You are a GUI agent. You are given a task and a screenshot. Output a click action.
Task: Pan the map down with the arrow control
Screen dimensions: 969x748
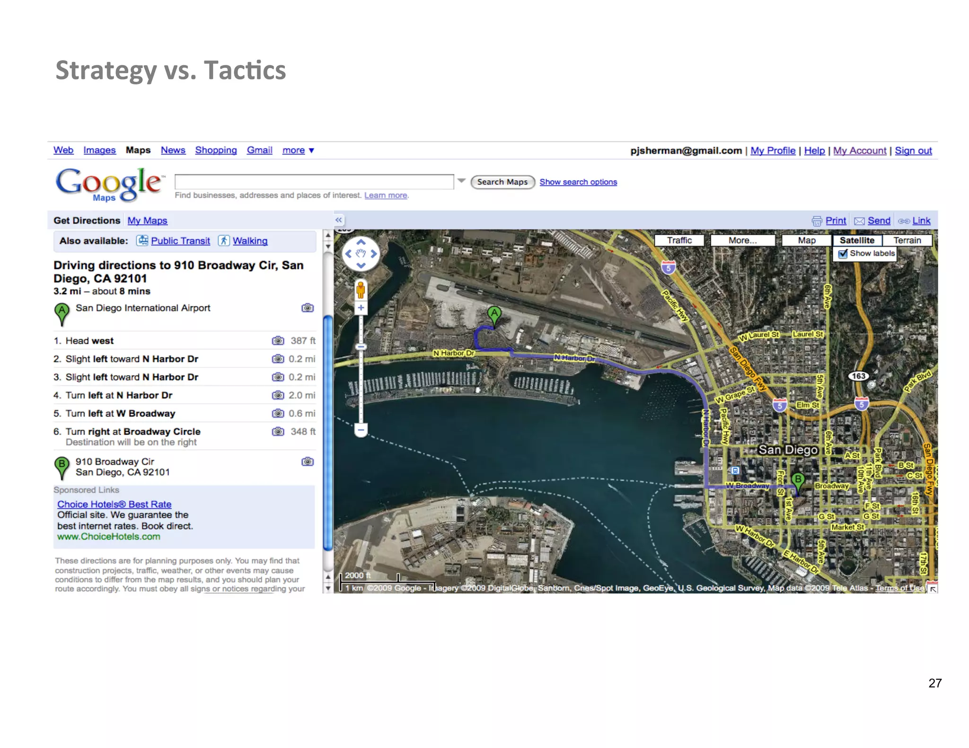pos(361,266)
